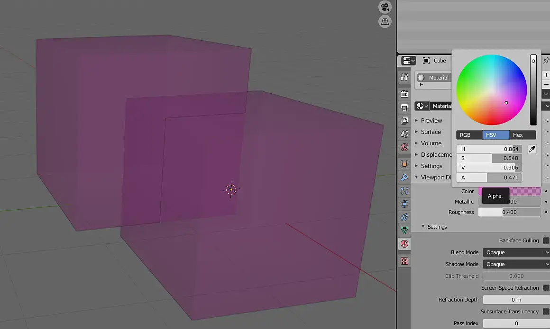The width and height of the screenshot is (550, 329).
Task: Click the 3D cursor in viewport
Action: [x=231, y=189]
